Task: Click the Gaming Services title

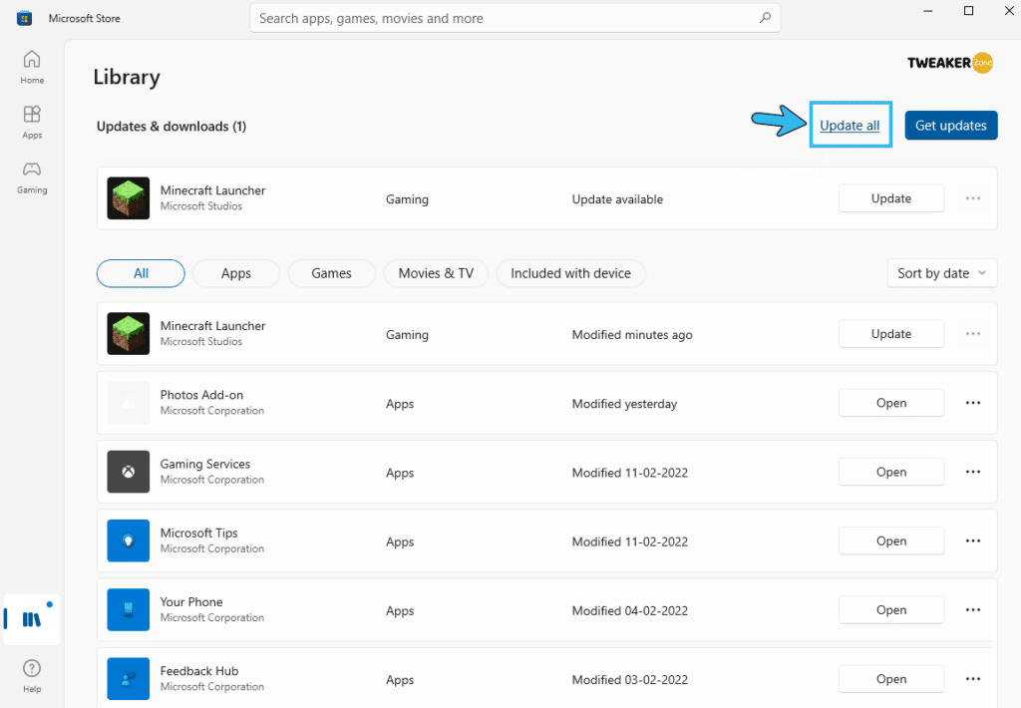Action: click(x=205, y=464)
